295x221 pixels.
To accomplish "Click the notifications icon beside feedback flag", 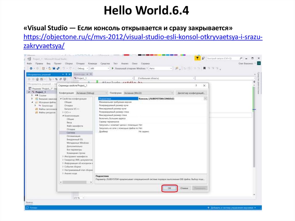I will (x=203, y=58).
